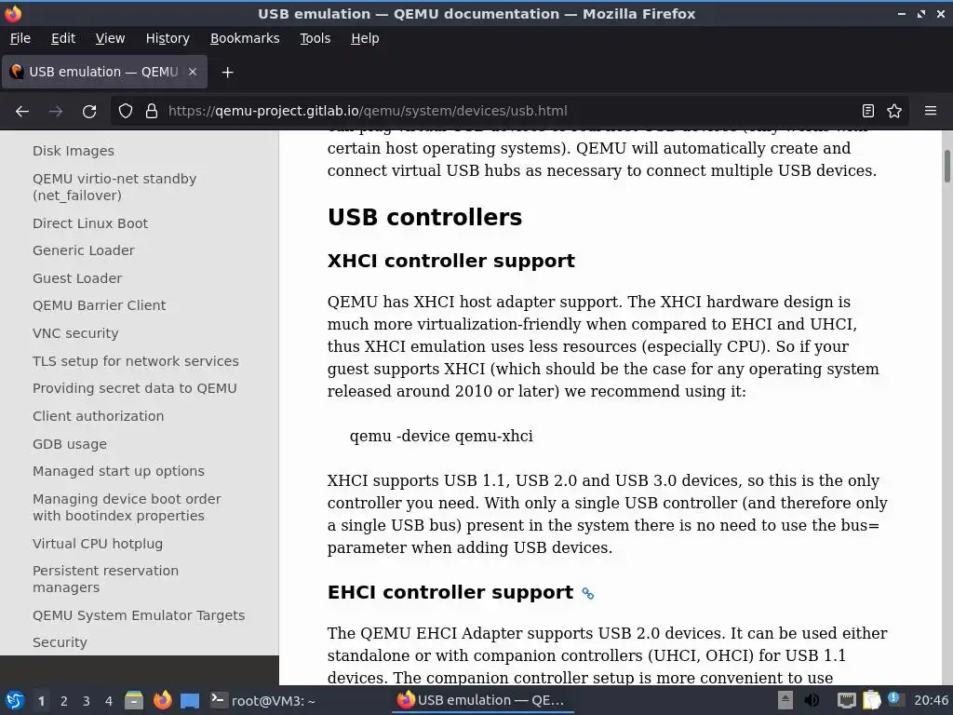The width and height of the screenshot is (953, 715).
Task: Open the QEMU Barrier Client link
Action: (99, 305)
